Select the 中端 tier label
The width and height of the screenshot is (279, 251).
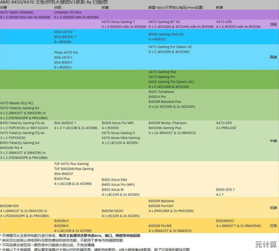[273, 141]
